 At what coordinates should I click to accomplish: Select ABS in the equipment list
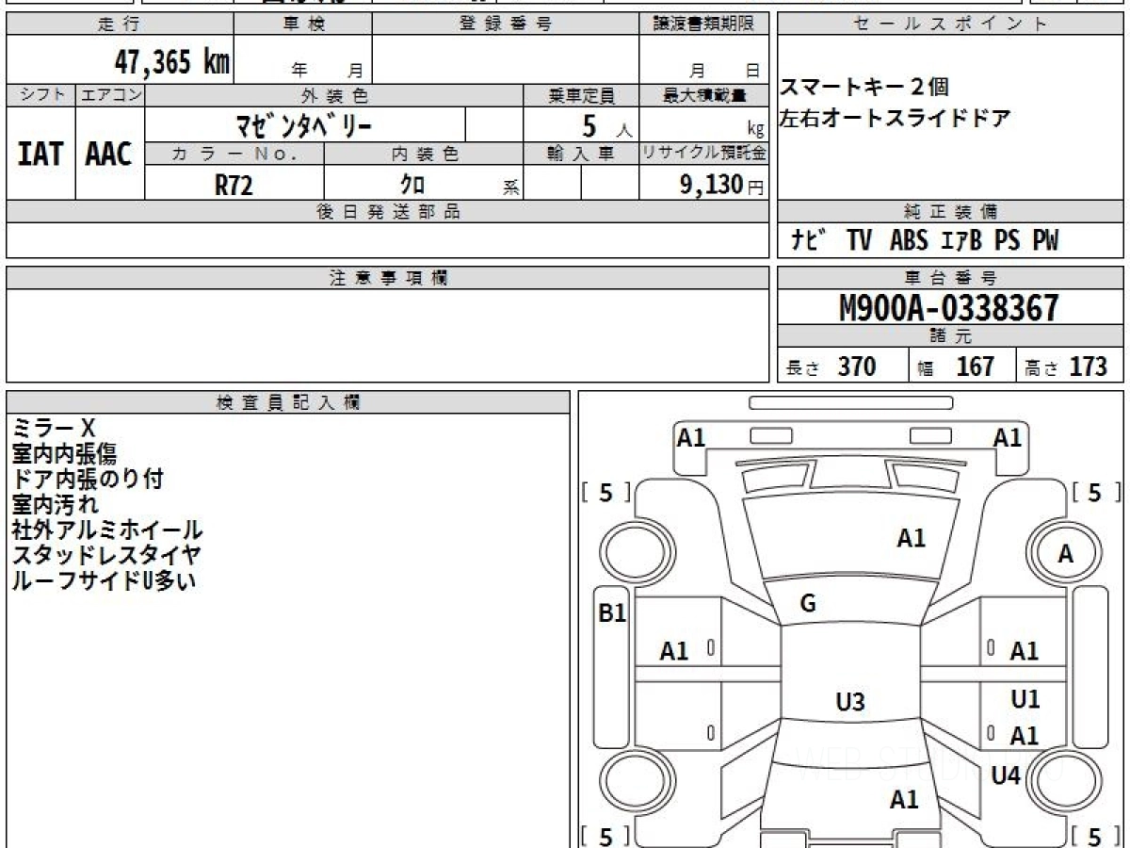point(909,241)
